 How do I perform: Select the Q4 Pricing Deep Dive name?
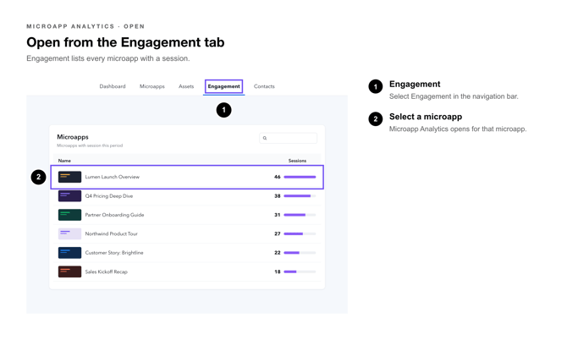(x=109, y=196)
